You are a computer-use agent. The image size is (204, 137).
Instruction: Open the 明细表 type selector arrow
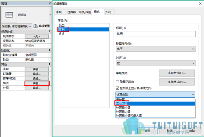click(50, 15)
